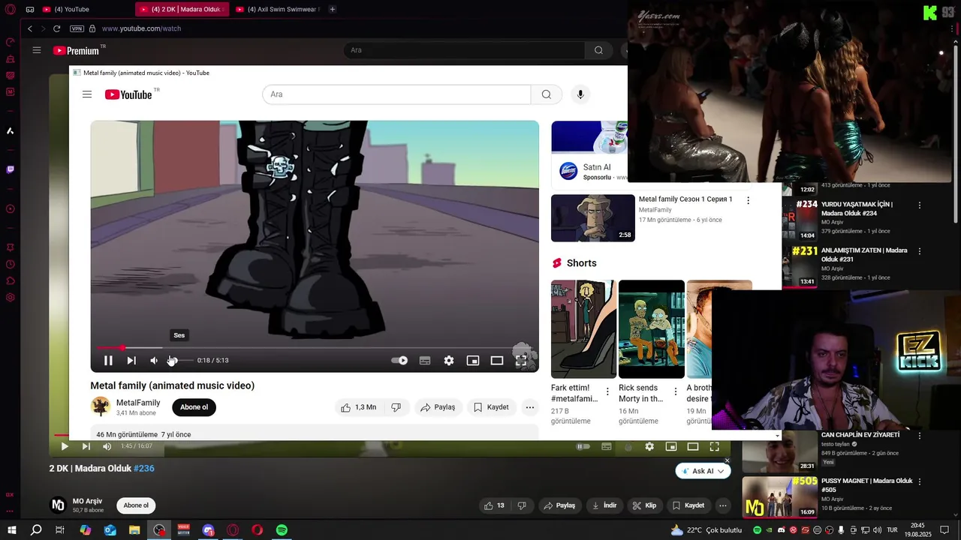Seek on the Metal family red progress bar
The width and height of the screenshot is (961, 540).
click(x=315, y=348)
